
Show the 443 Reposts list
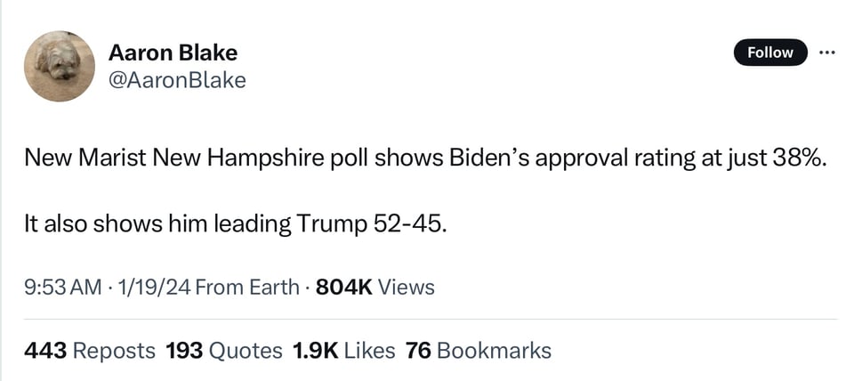90,351
